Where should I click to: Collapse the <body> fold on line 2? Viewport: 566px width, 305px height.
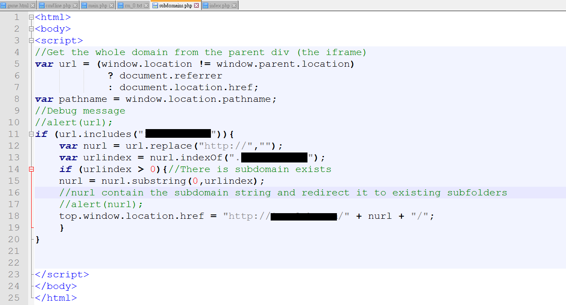pos(31,29)
